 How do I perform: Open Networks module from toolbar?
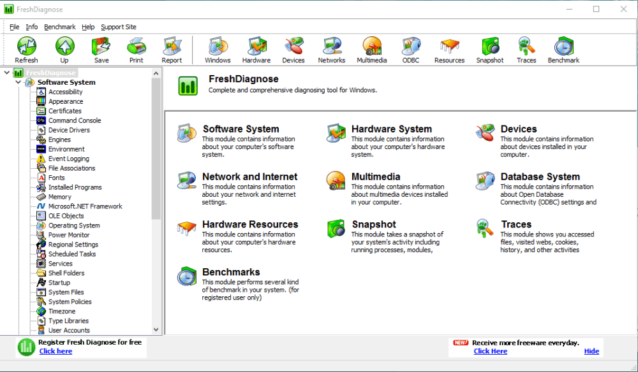tap(332, 50)
